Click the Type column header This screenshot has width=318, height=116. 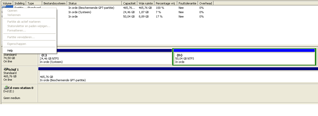34,3
